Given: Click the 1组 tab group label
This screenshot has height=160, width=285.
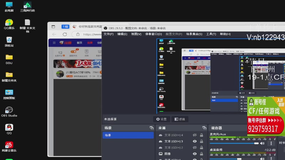Looking at the screenshot, I should [65, 27].
